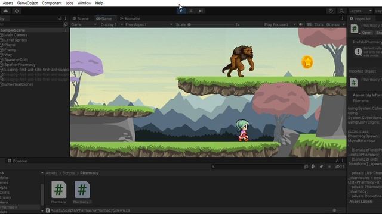This screenshot has height=214, width=382.
Task: Toggle the Stats overlay button
Action: [x=319, y=24]
